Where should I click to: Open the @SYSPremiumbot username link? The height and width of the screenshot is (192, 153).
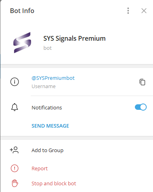[53, 78]
